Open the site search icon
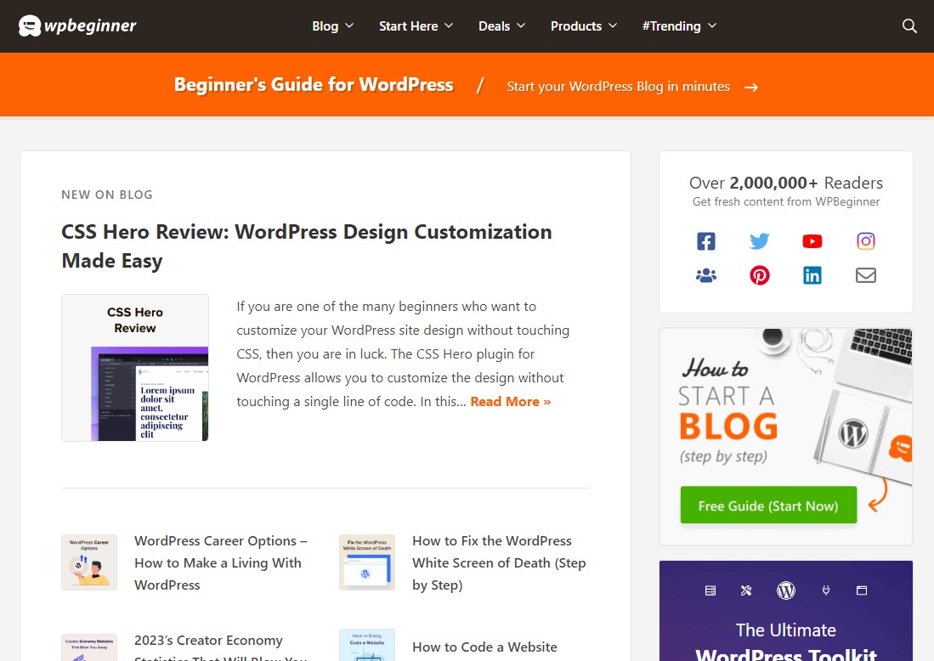 click(x=909, y=25)
